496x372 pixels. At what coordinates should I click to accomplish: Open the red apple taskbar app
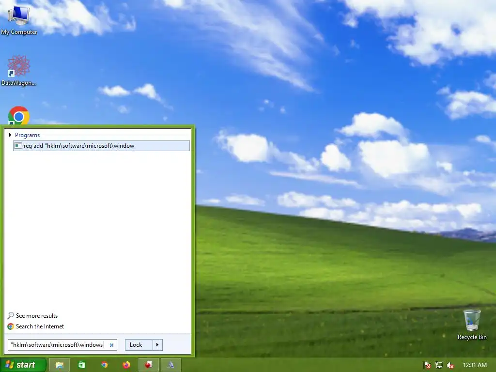click(x=148, y=365)
